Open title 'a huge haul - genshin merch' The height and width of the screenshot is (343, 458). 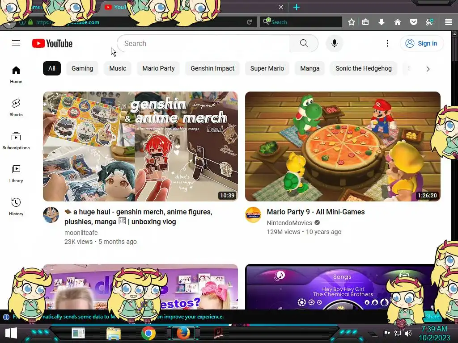coord(138,217)
